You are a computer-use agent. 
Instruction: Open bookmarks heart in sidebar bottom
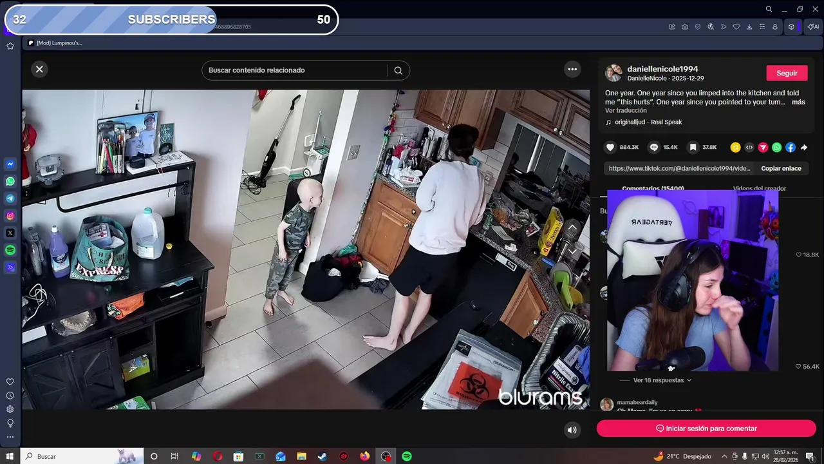[x=10, y=382]
